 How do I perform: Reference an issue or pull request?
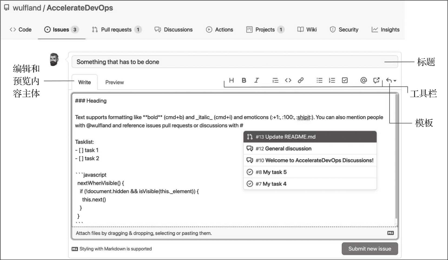[x=376, y=80]
